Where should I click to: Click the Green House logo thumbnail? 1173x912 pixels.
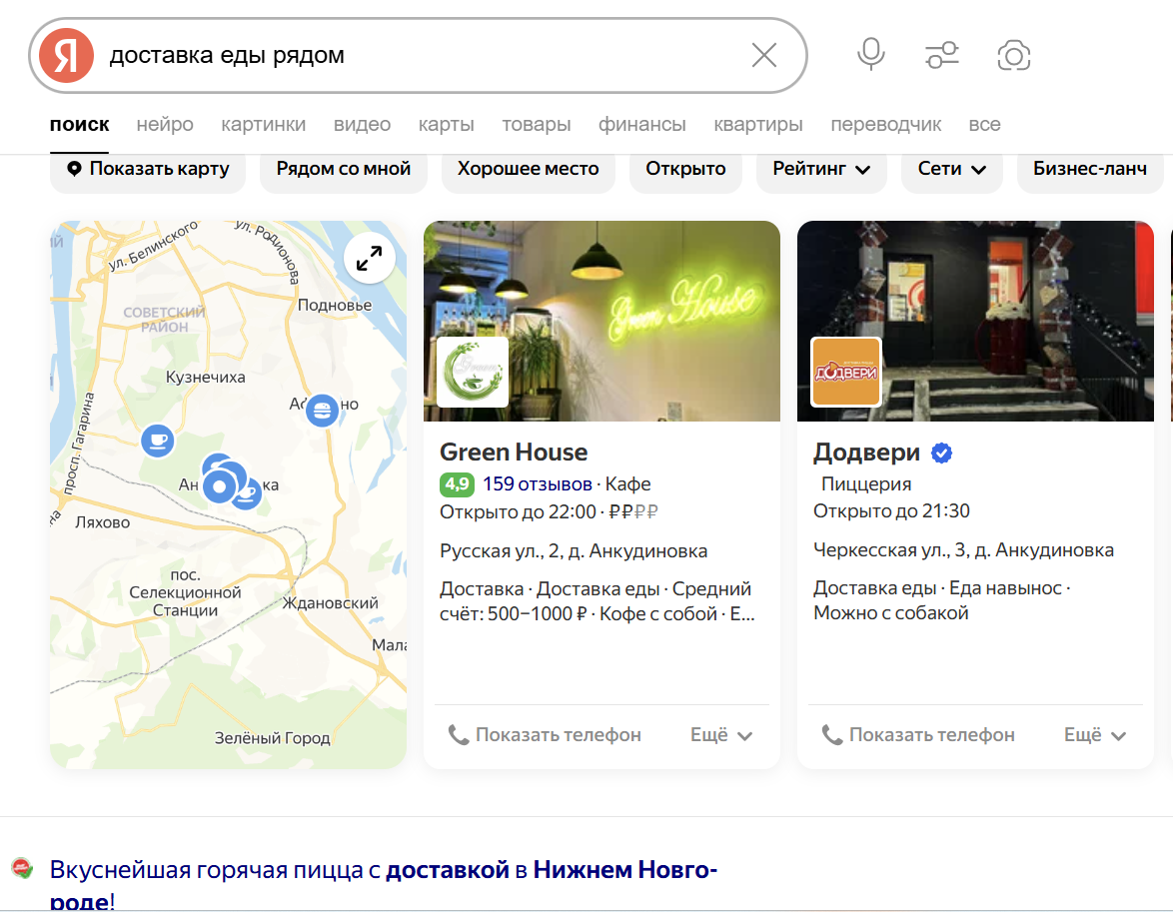tap(472, 372)
